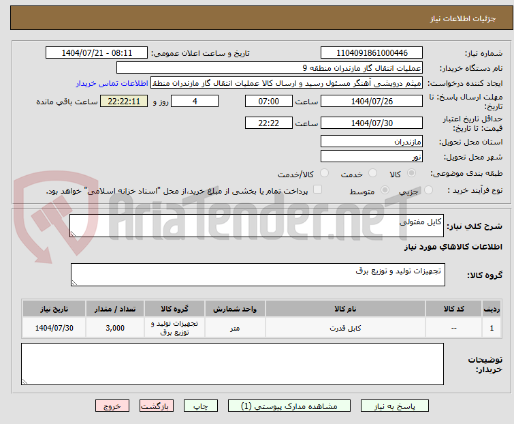Select the متوسط purchase type radio
This screenshot has width=514, height=424.
tap(385, 190)
